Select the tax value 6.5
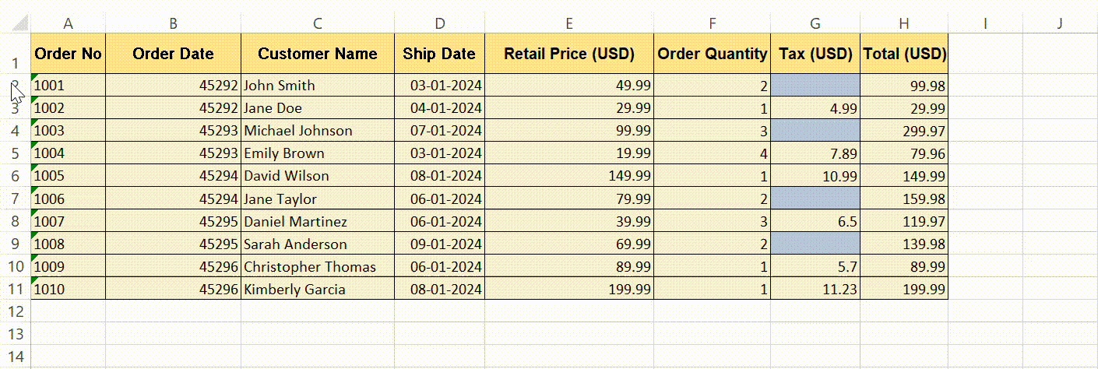Image resolution: width=1098 pixels, height=369 pixels. [815, 221]
